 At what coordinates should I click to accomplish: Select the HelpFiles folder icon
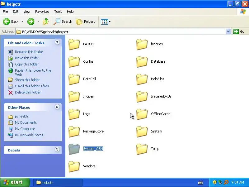point(142,79)
